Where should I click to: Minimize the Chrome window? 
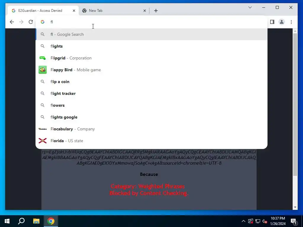click(264, 7)
